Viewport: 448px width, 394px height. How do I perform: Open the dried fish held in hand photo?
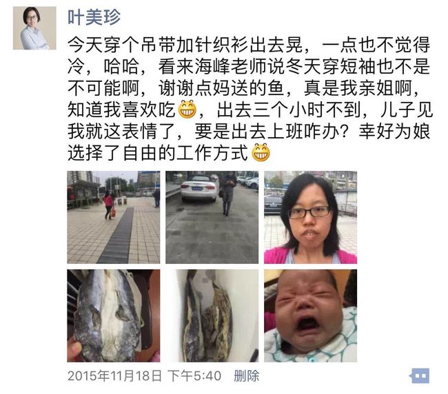click(114, 315)
